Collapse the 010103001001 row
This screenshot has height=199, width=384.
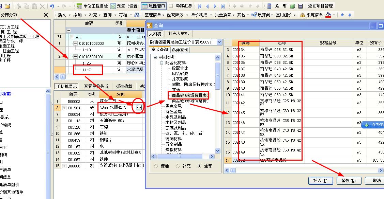pyautogui.click(x=76, y=57)
